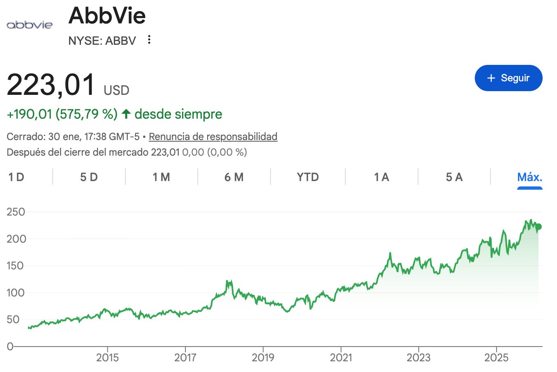
Task: Select the 1 D time range tab
Action: pyautogui.click(x=16, y=177)
